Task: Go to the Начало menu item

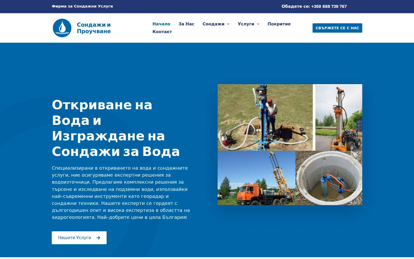Action: click(x=161, y=24)
